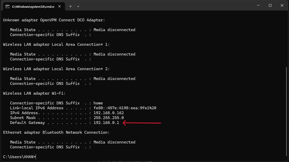Minimize the terminal window
Viewport: 289px width, 162px height.
click(x=258, y=5)
